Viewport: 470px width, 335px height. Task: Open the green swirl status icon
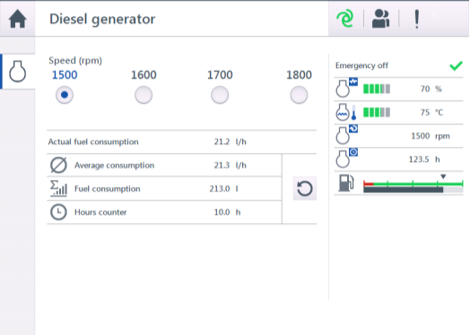pyautogui.click(x=345, y=18)
